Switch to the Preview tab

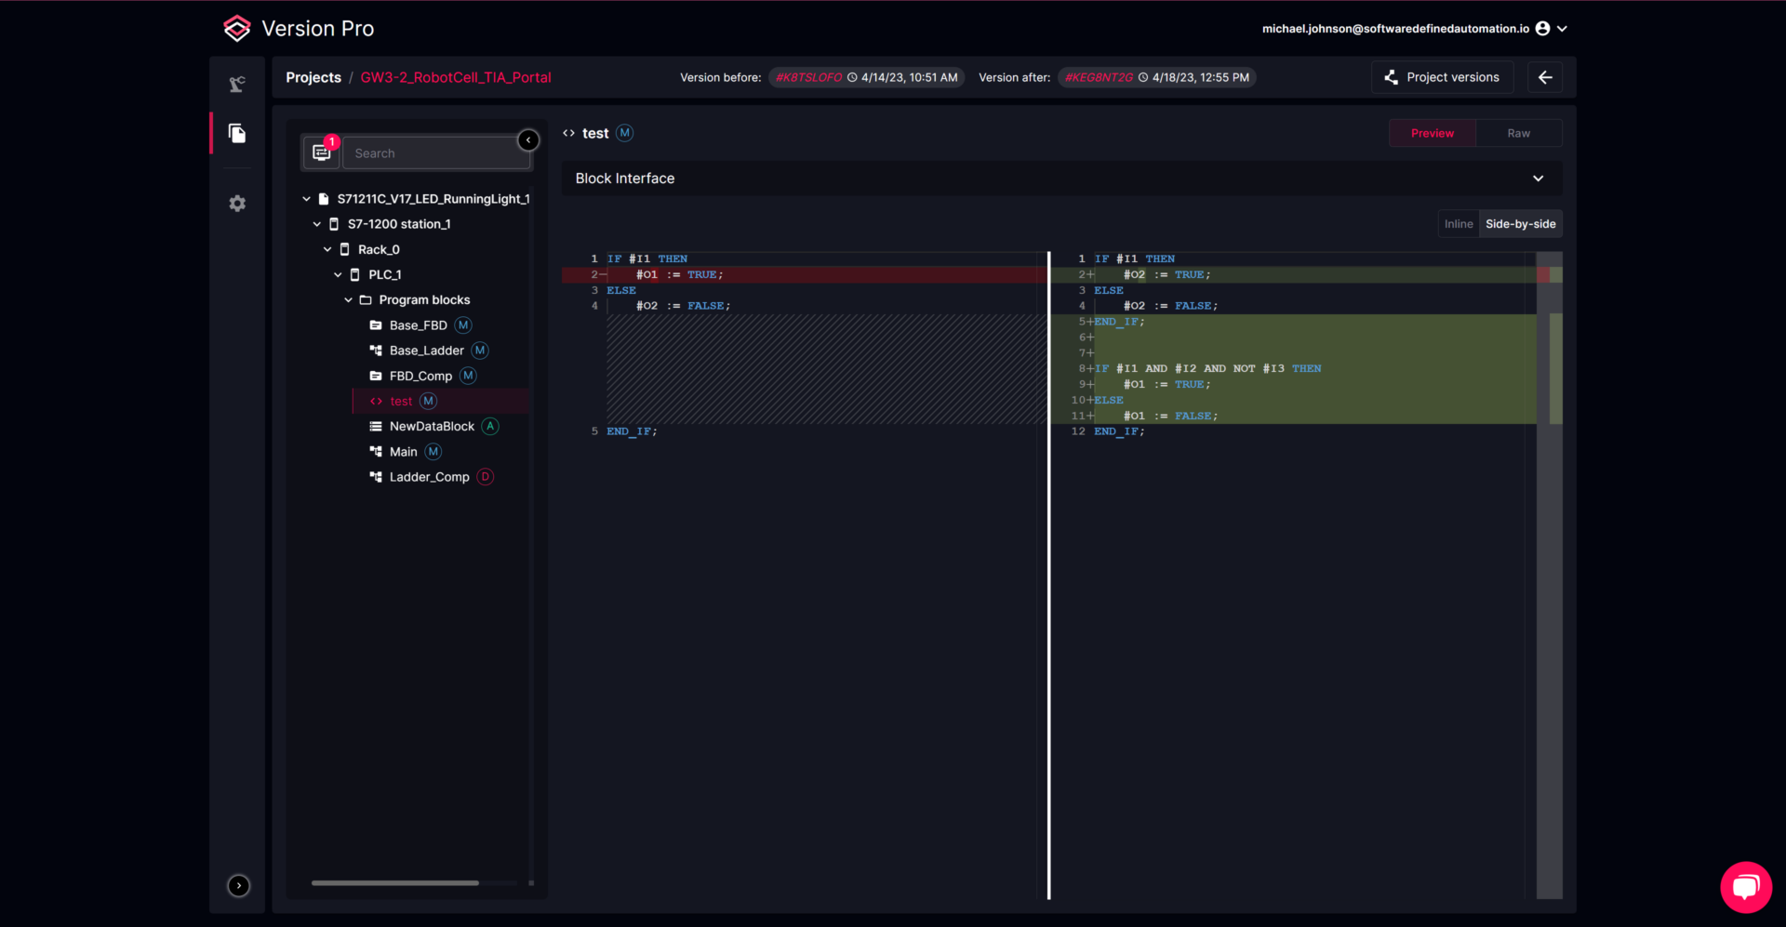pos(1432,133)
